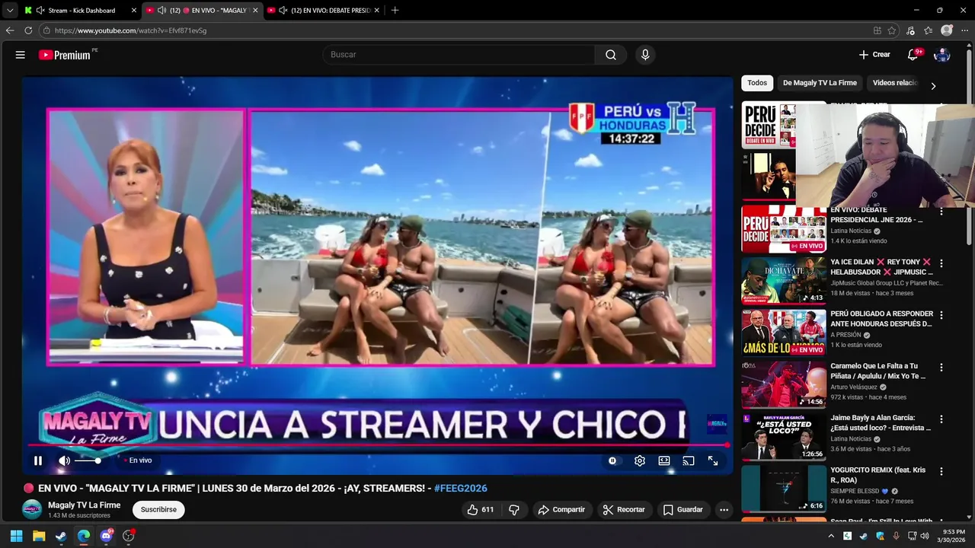Go to YouTube Premium home logo
Viewport: 975px width, 548px height.
coord(65,55)
